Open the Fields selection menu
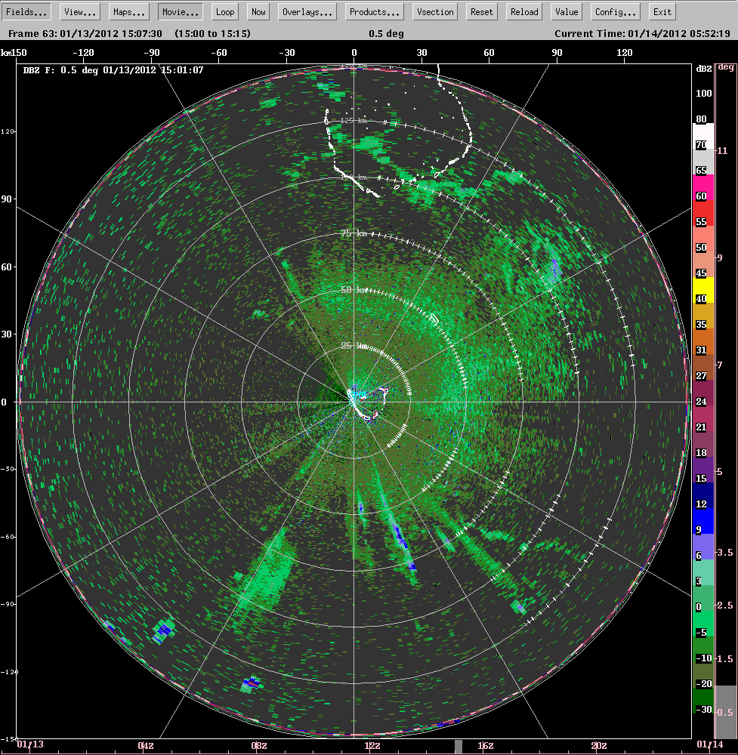738x755 pixels. [x=26, y=11]
